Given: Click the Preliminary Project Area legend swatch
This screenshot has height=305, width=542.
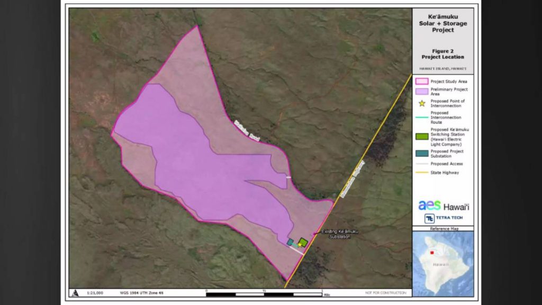Looking at the screenshot, I should [x=422, y=91].
